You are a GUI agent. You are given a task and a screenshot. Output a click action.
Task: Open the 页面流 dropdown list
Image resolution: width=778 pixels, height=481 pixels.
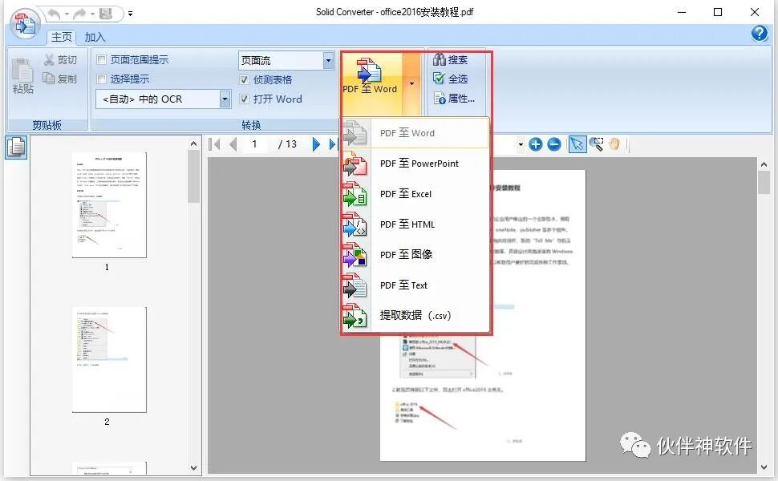click(328, 59)
